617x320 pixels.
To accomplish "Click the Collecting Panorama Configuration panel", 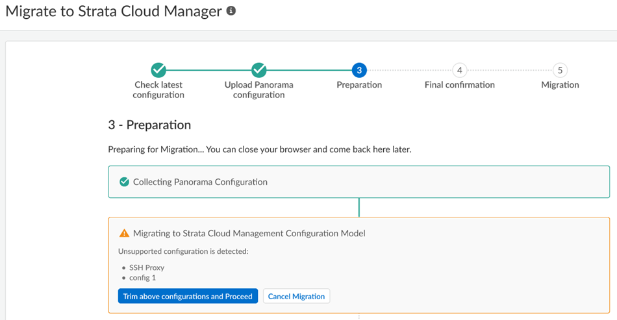I will click(x=359, y=182).
